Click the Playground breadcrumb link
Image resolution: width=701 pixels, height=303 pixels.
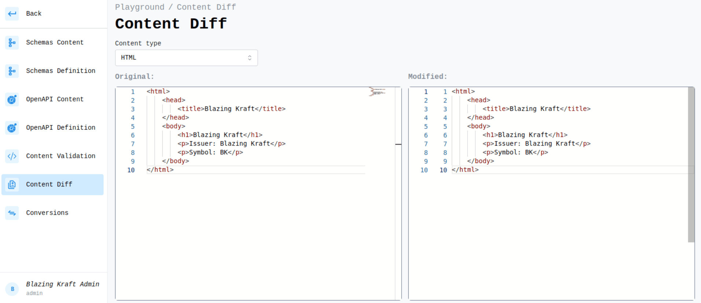point(140,7)
